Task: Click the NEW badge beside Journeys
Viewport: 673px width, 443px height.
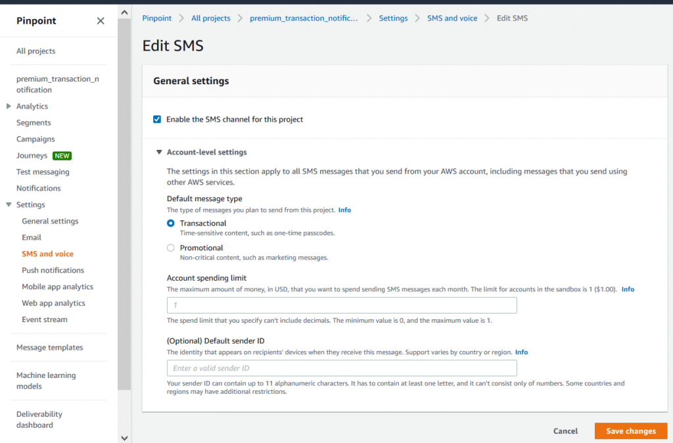Action: coord(62,156)
